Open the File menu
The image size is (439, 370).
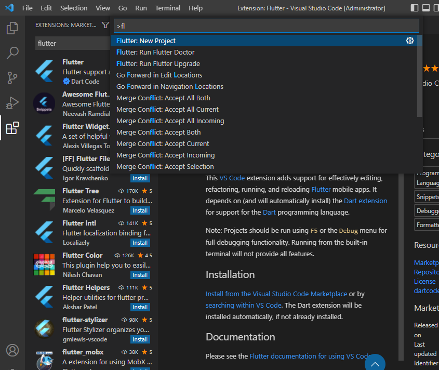(x=27, y=8)
